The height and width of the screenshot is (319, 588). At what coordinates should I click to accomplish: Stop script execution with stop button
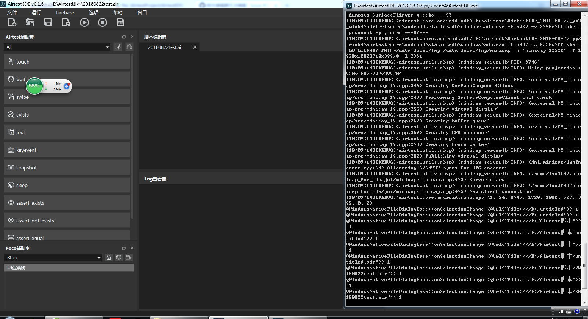[x=103, y=22]
